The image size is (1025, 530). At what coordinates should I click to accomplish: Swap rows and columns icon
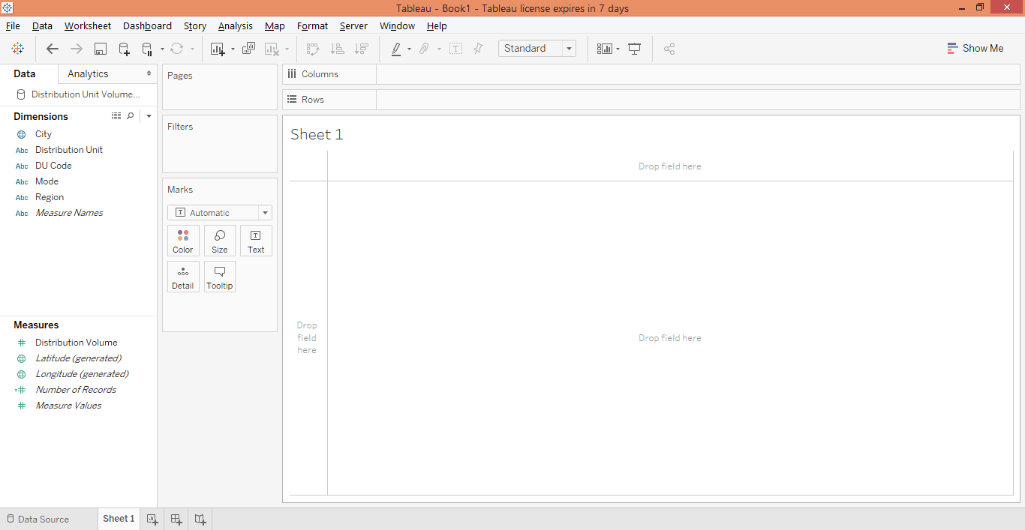[x=314, y=49]
